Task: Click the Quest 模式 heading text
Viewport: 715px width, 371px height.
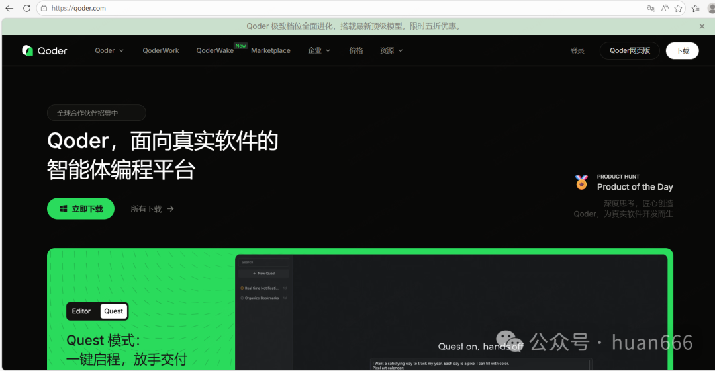Action: pos(103,341)
